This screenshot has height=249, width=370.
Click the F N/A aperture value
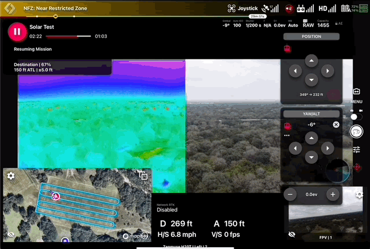click(x=267, y=24)
